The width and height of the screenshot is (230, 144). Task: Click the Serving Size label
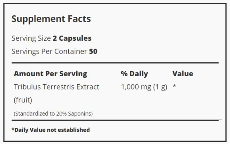pos(31,38)
